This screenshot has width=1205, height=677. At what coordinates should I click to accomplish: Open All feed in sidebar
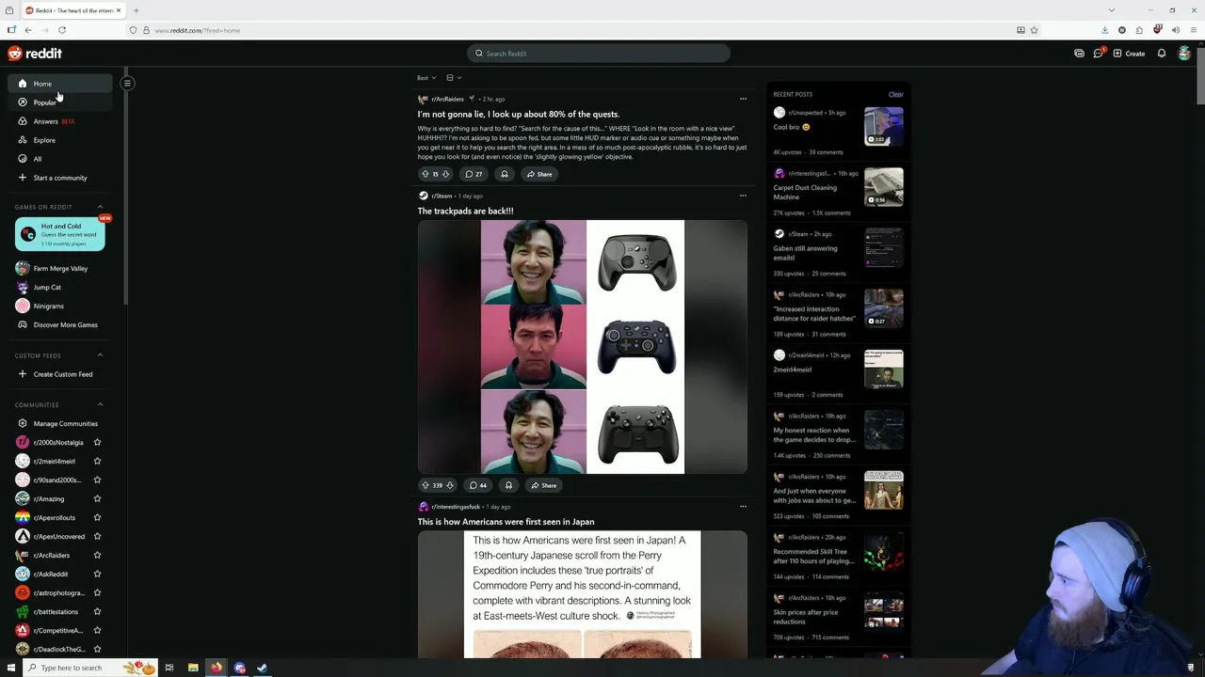(60, 159)
